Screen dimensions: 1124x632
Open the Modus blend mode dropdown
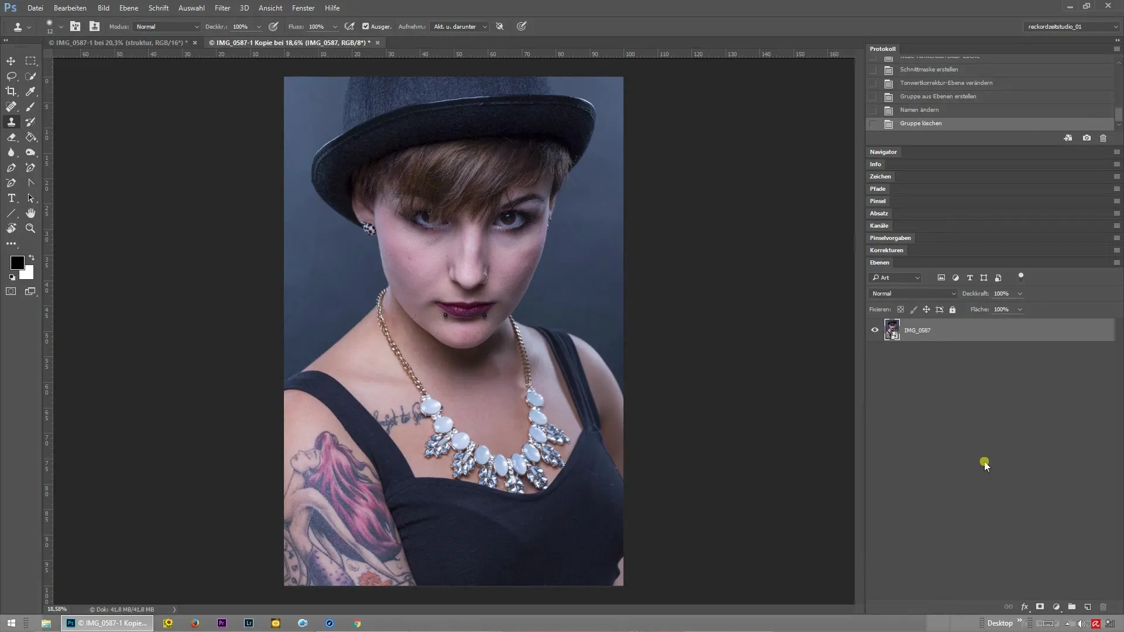click(167, 26)
